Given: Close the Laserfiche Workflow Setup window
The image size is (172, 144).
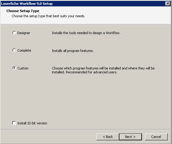Looking at the screenshot, I should click(x=168, y=4).
